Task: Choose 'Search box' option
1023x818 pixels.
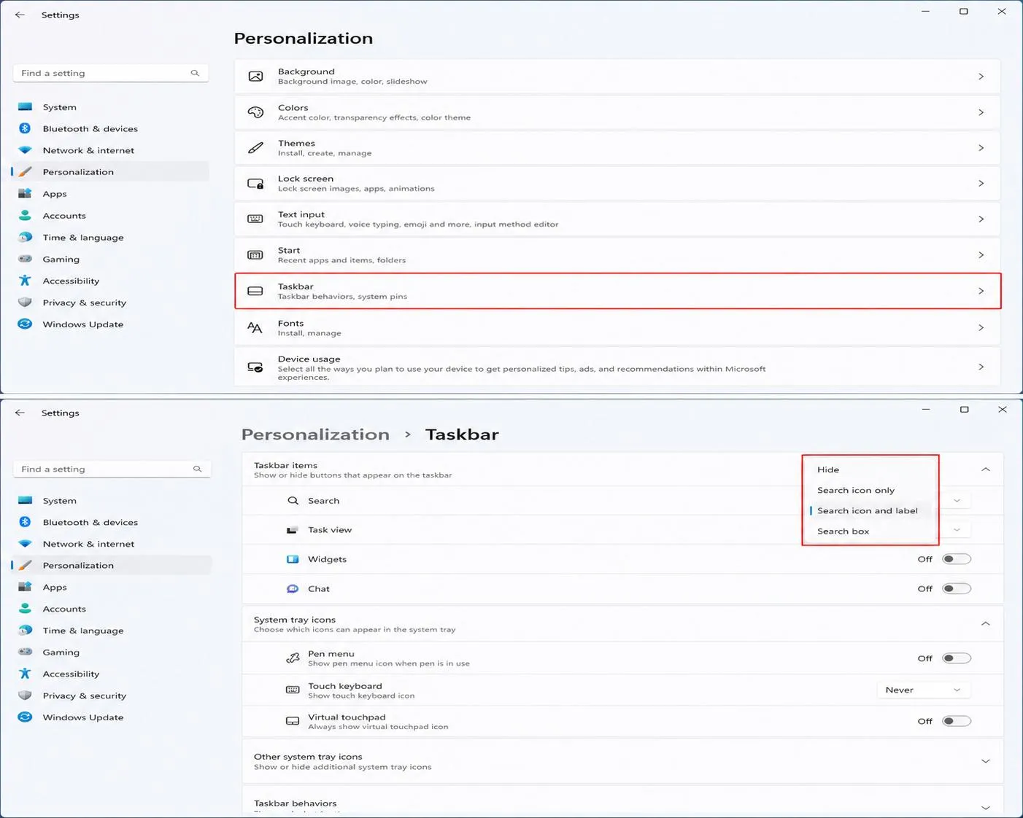Action: pos(870,531)
